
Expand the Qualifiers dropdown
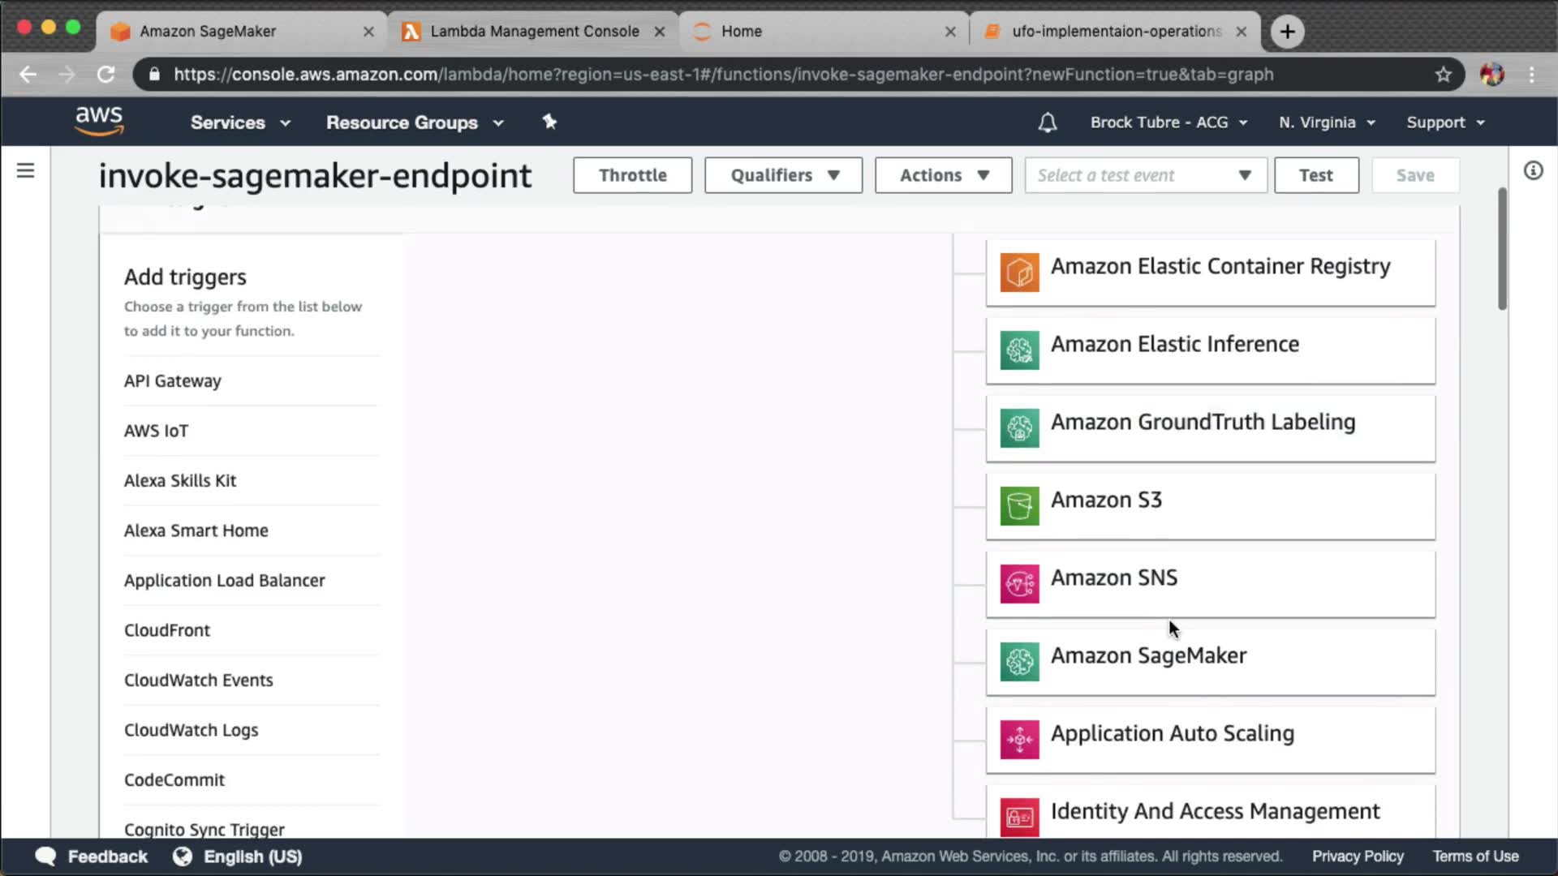click(x=783, y=175)
